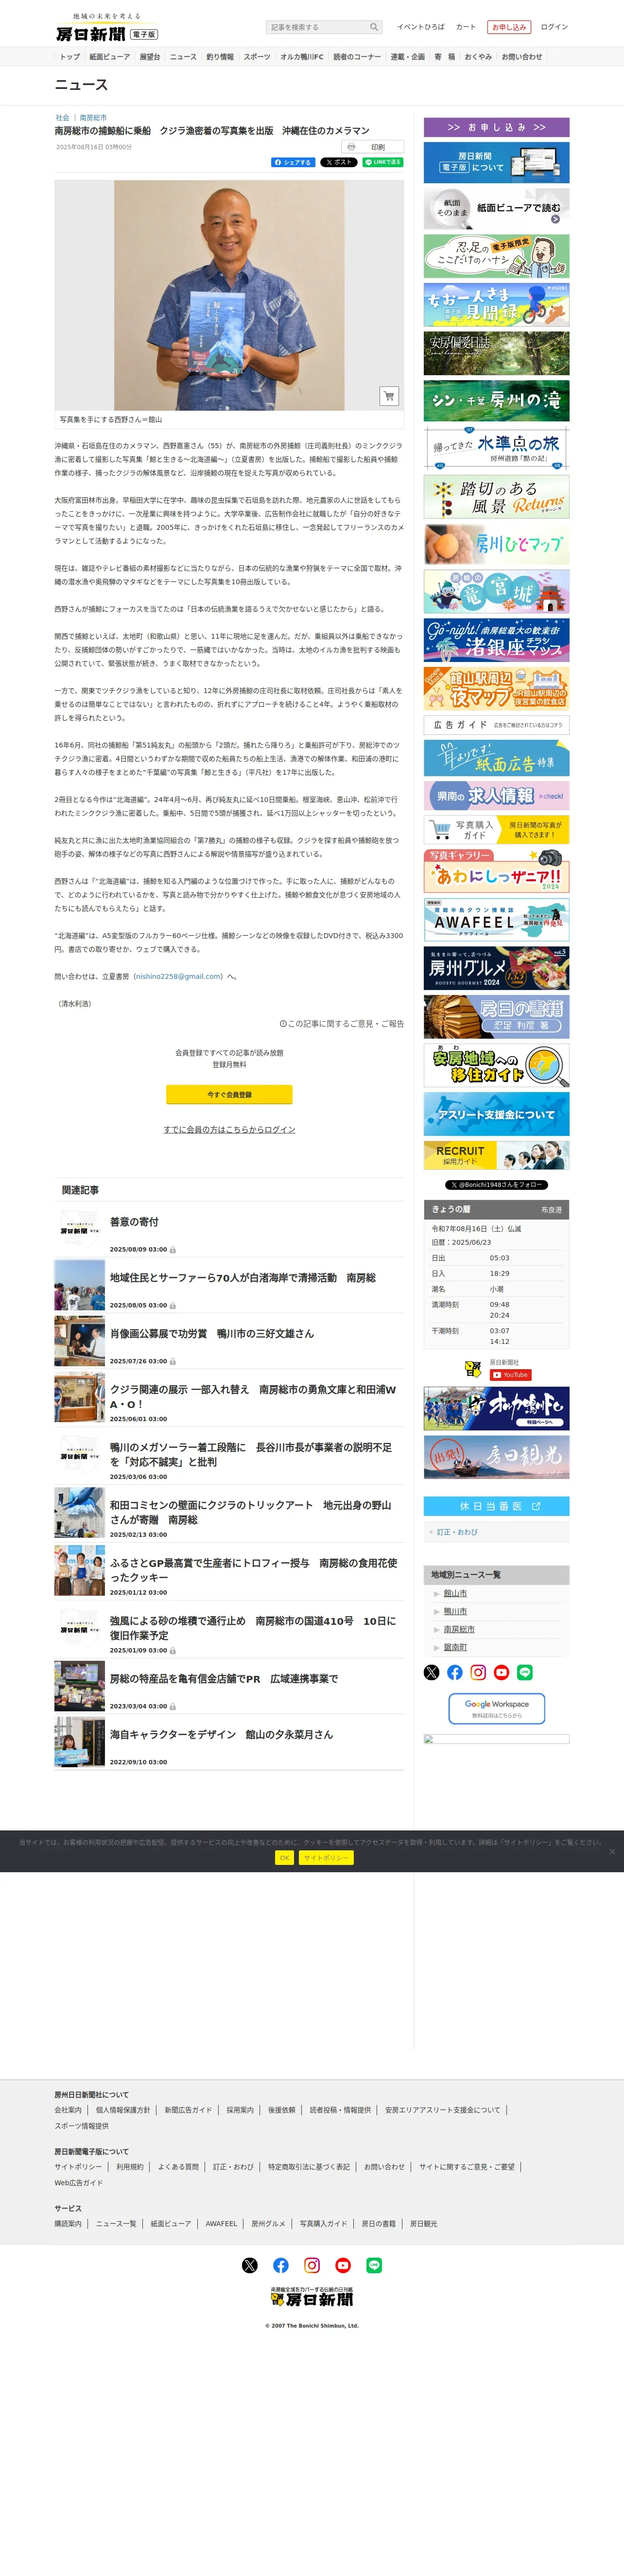Click the 房日新聞 logo in the header
Screen dimensions: 624x2576
pos(106,28)
